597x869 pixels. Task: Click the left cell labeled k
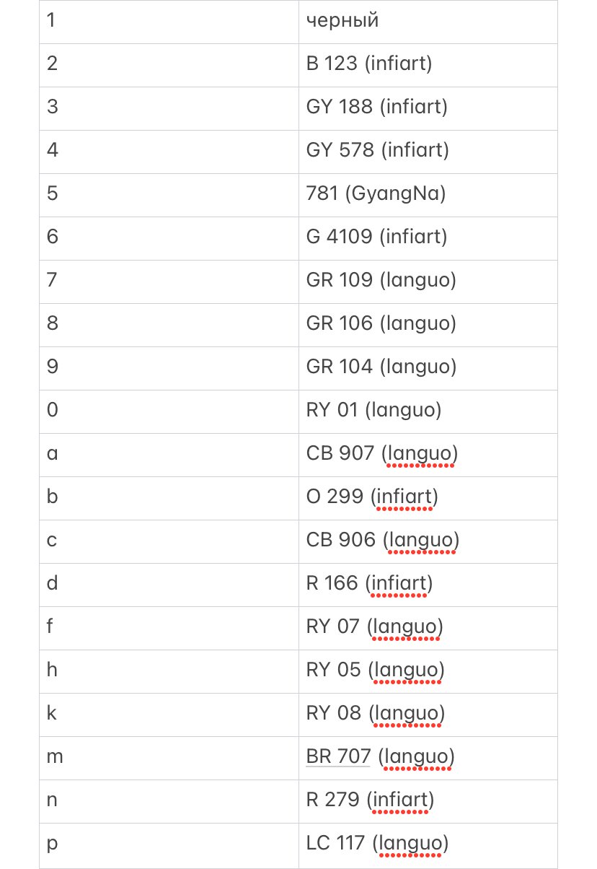coord(169,715)
